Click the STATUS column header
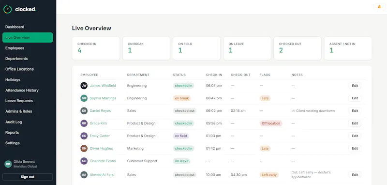The height and width of the screenshot is (185, 387). coord(179,75)
